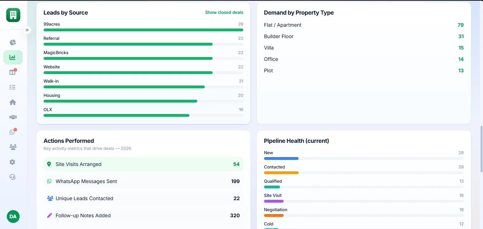Select the Follow-up Notes Added row
Screen dimensions: 483x229
point(143,215)
